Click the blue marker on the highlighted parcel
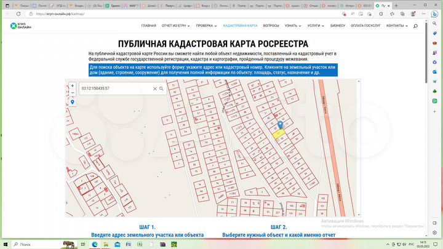 click(280, 125)
